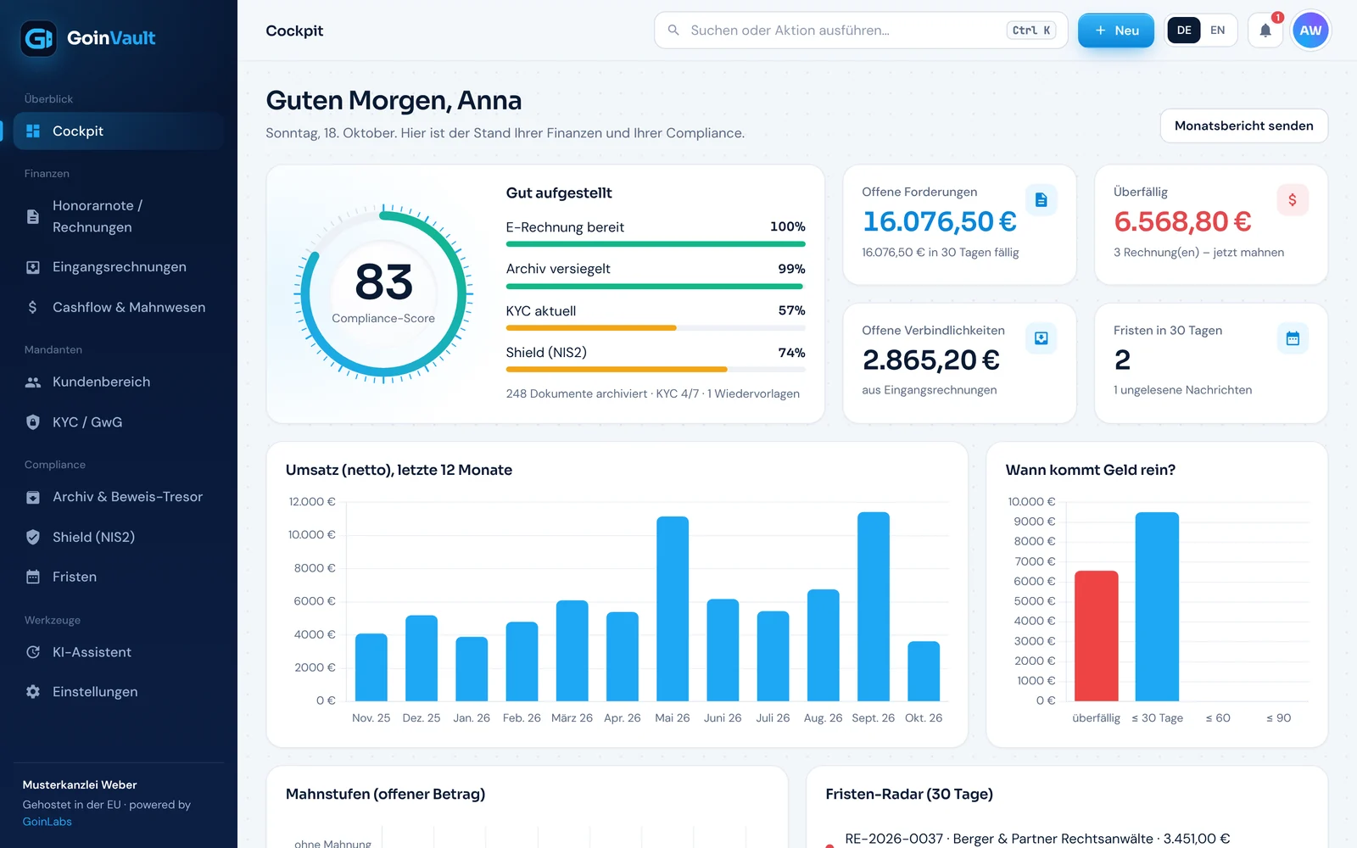Click the document icon on Offene Forderungen card
1357x848 pixels.
[x=1041, y=200]
